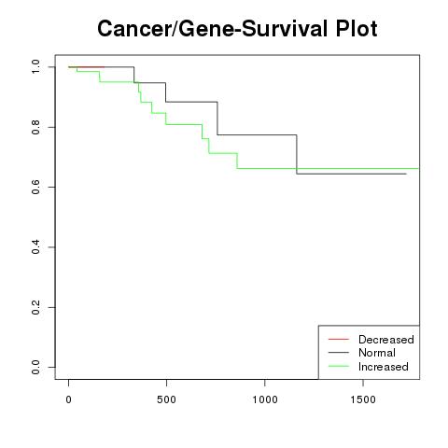Click the 0.2 y-axis tick label
This screenshot has width=448, height=448.
coord(35,307)
